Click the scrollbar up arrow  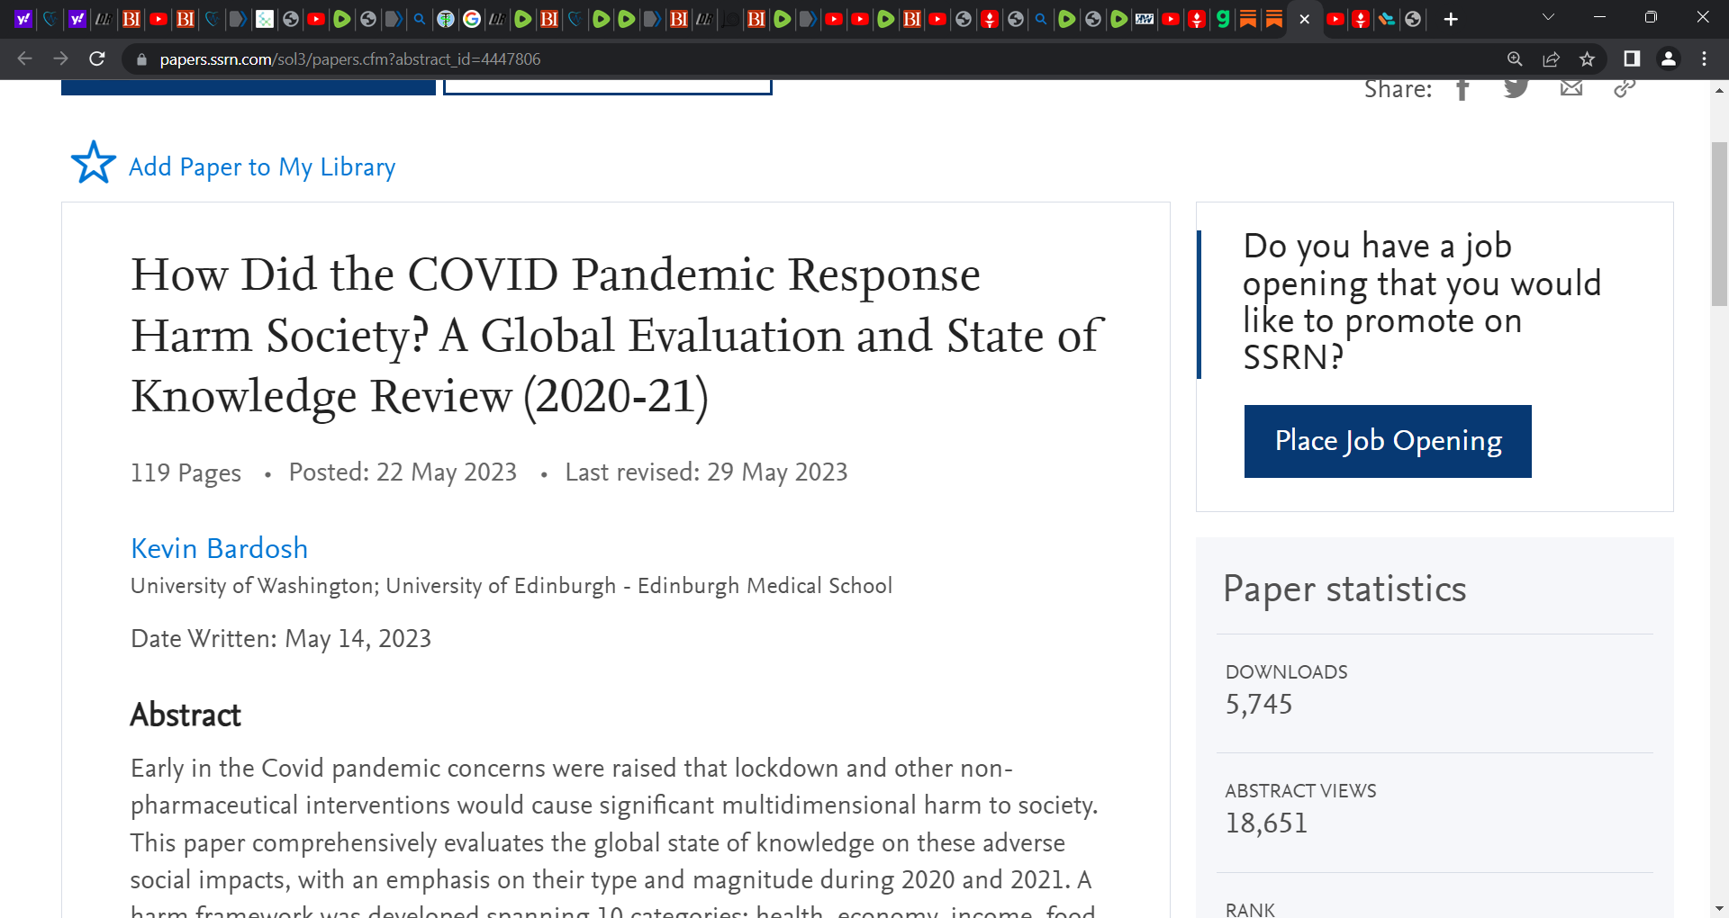point(1719,91)
